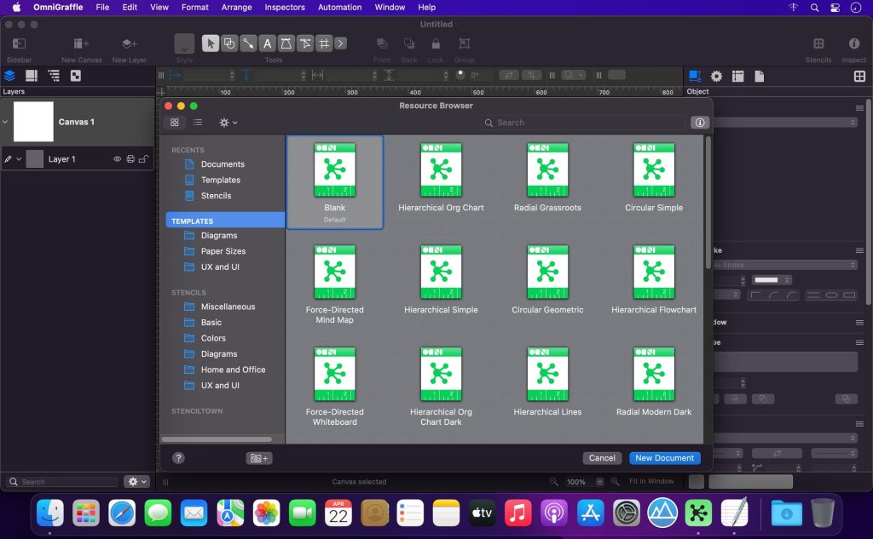Open the gear action dropdown in Resource Browser

click(x=228, y=123)
